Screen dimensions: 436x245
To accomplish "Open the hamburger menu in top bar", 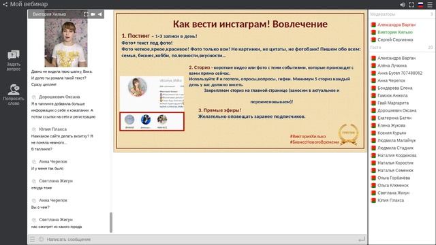I will click(430, 5).
